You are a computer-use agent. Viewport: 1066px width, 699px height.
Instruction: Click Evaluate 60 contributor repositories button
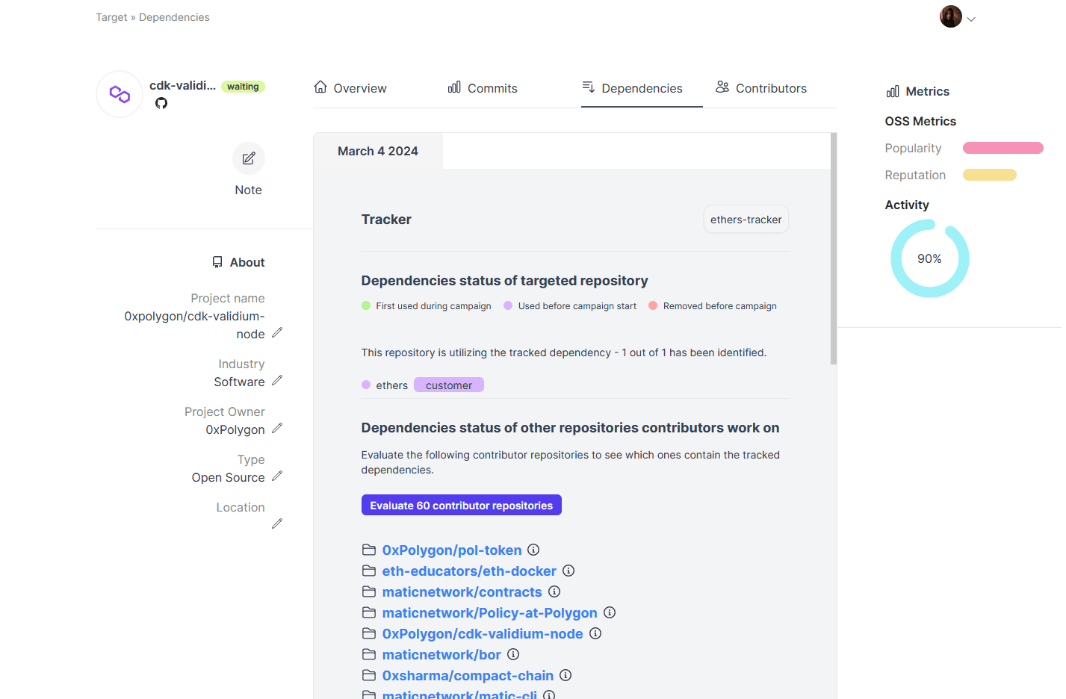[462, 506]
